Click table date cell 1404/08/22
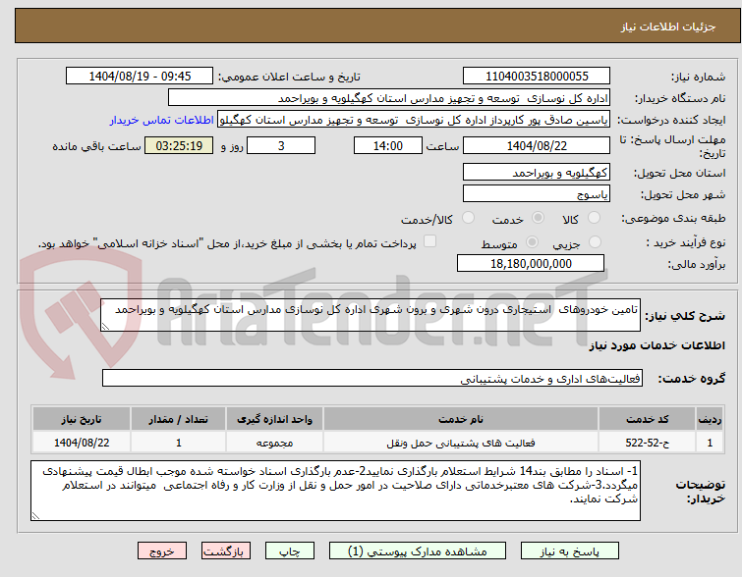 tap(82, 443)
